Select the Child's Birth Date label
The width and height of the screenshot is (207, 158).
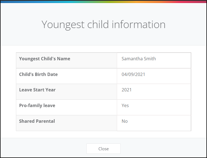click(38, 74)
